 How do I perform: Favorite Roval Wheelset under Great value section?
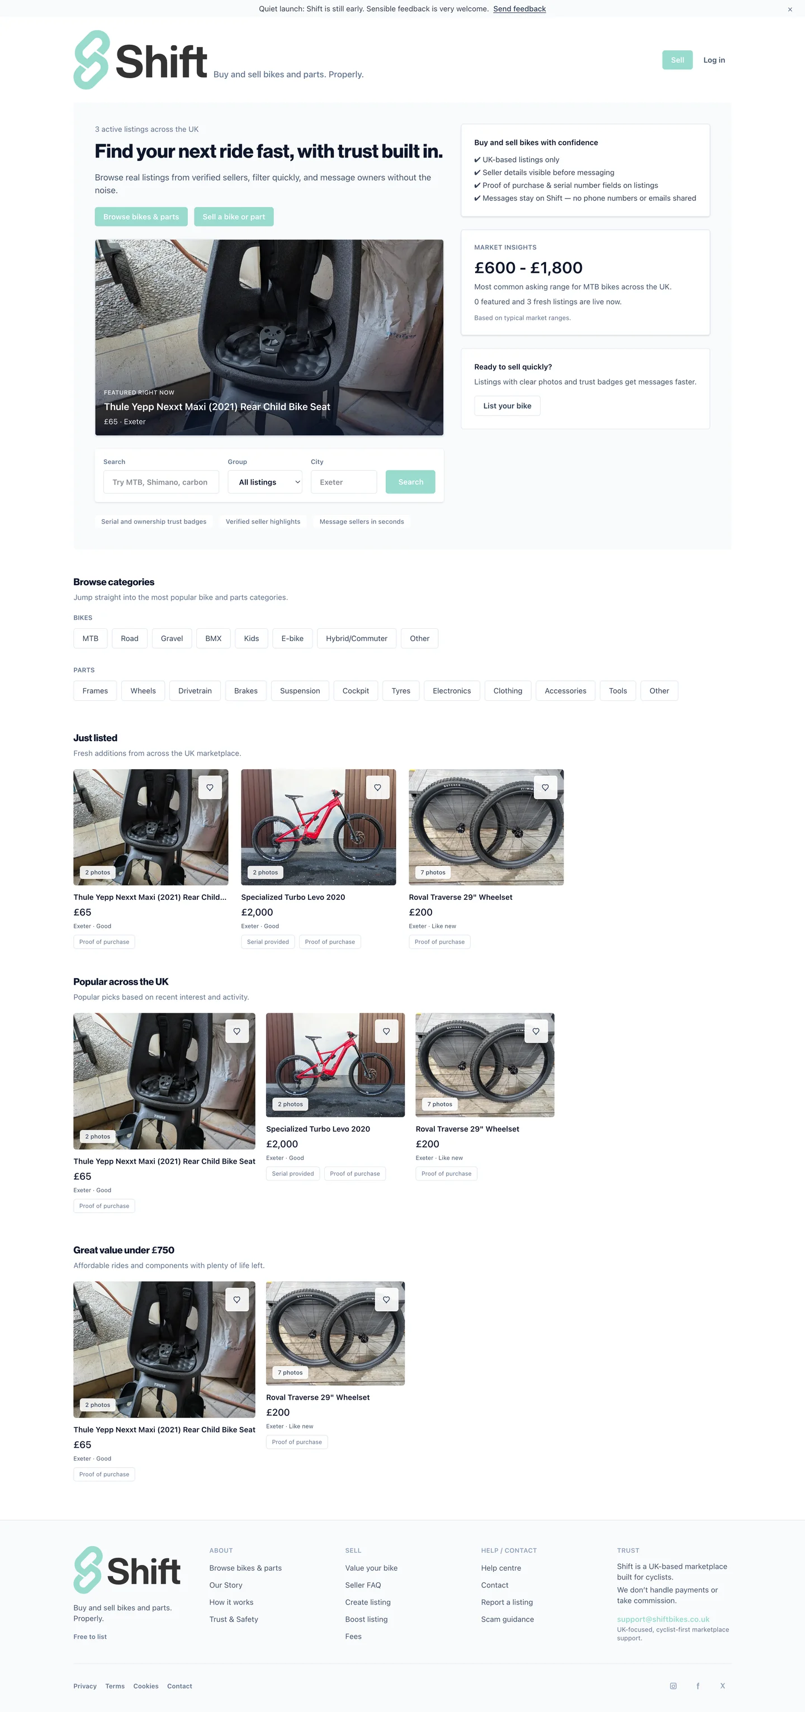click(386, 1300)
